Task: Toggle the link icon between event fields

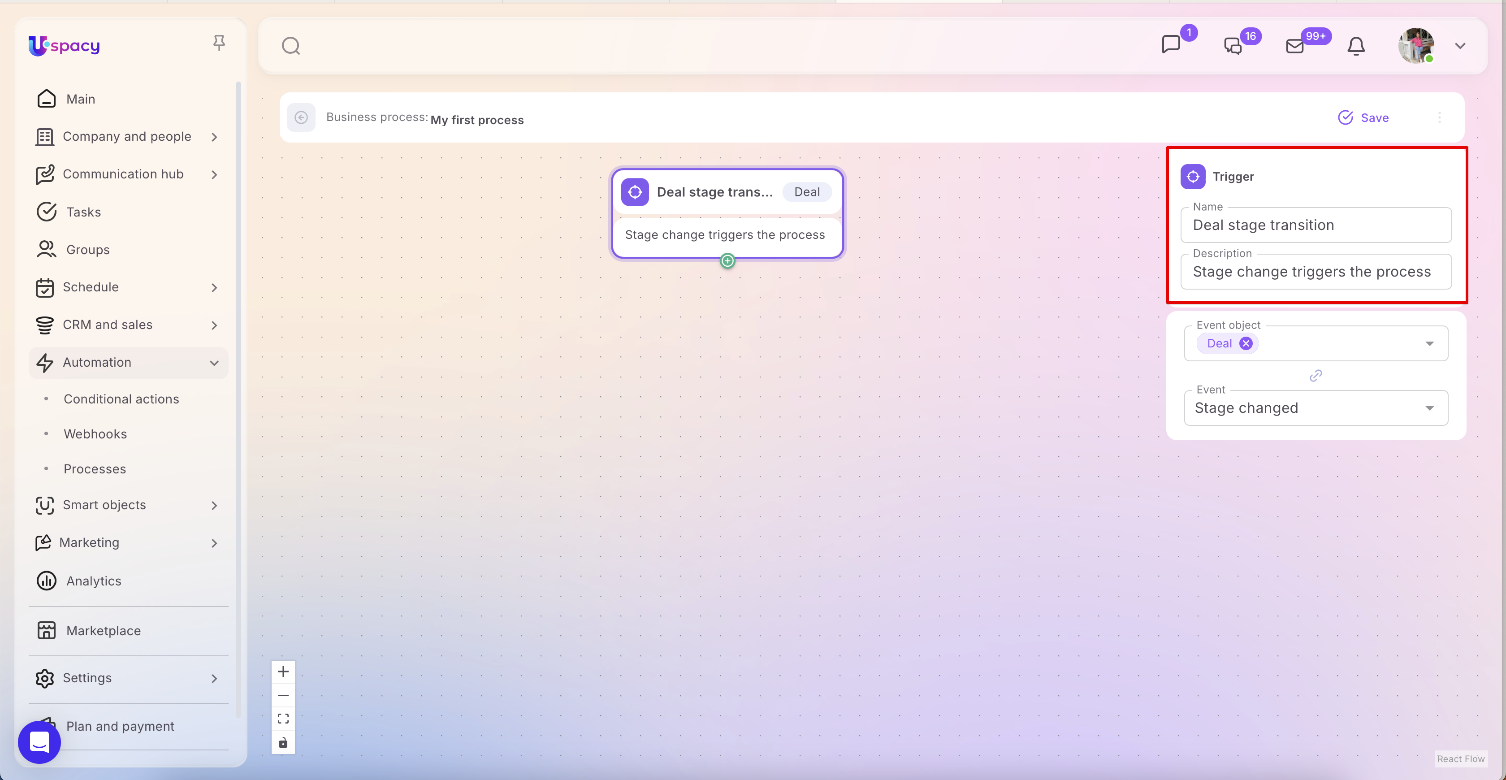Action: [x=1316, y=375]
